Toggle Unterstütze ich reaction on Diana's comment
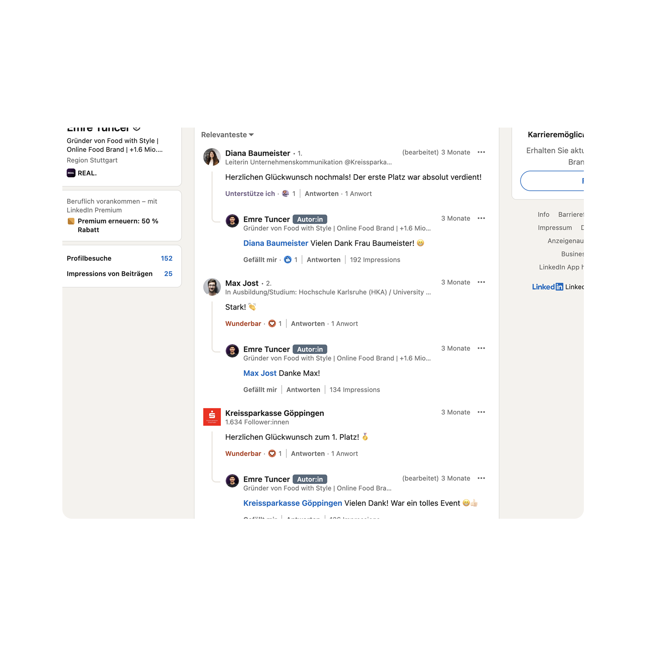 (x=250, y=193)
